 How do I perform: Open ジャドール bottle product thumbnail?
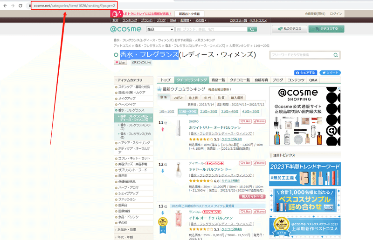click(x=179, y=170)
